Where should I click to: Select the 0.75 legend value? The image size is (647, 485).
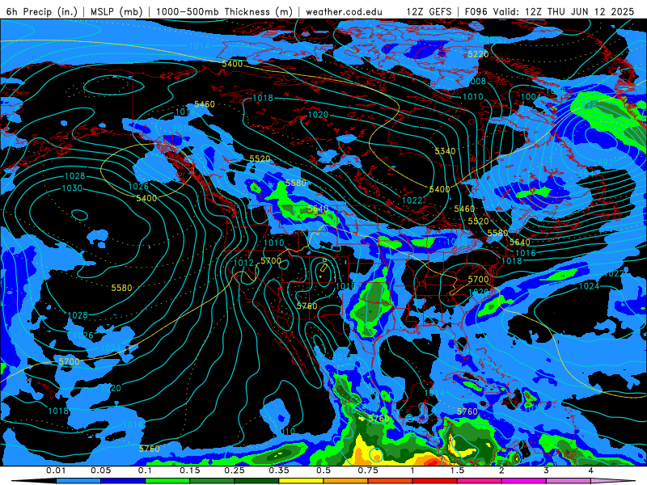coord(368,470)
